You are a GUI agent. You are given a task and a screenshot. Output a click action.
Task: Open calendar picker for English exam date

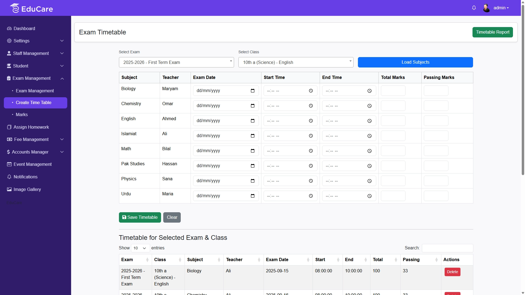tap(253, 121)
